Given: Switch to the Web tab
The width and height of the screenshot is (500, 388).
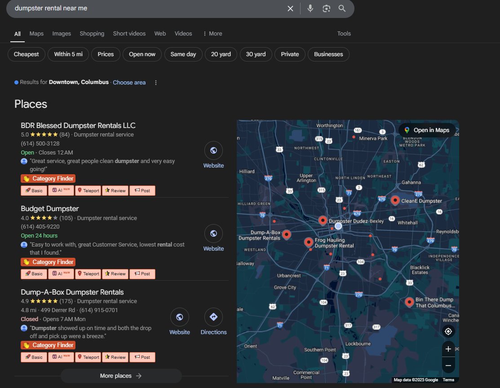Looking at the screenshot, I should 160,34.
